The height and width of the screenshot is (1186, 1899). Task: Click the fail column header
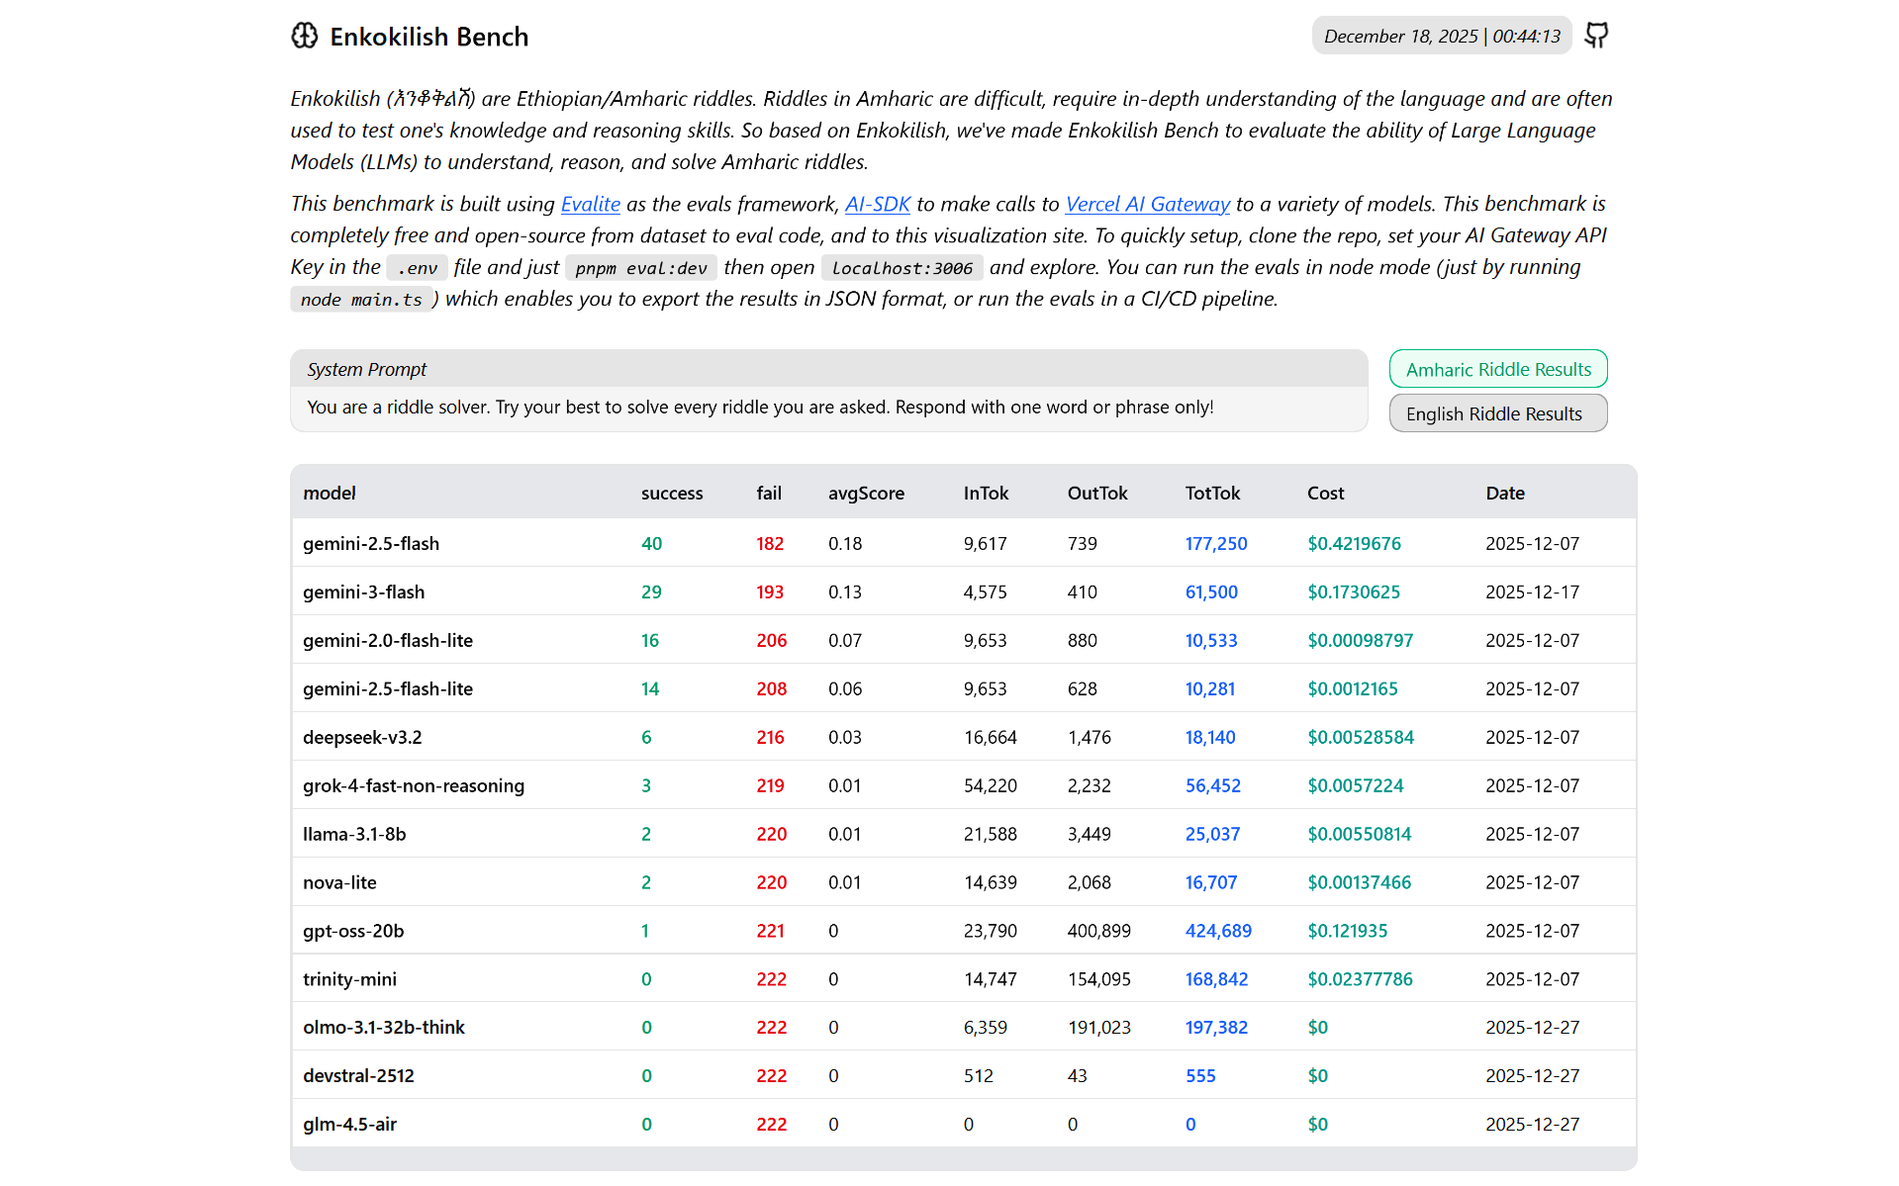point(769,493)
